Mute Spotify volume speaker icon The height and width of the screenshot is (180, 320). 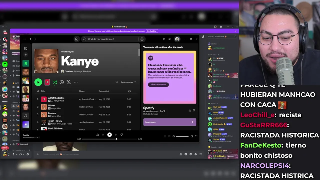[174, 136]
